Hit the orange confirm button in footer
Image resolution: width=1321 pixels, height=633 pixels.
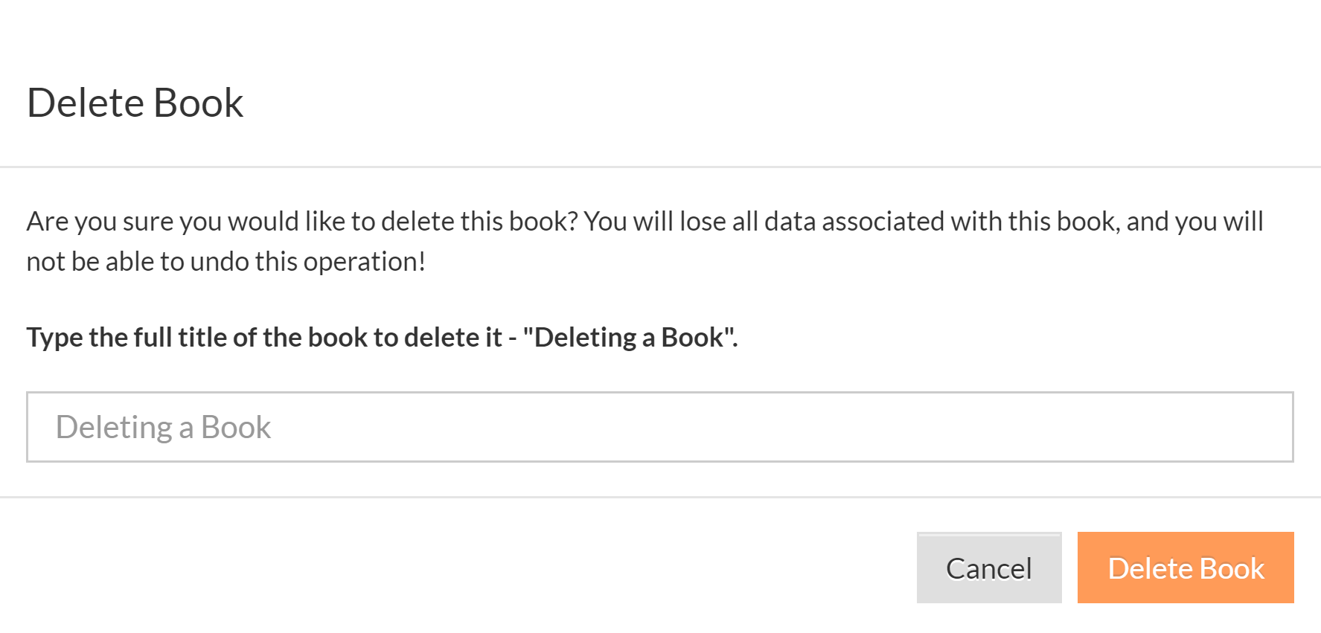pyautogui.click(x=1185, y=568)
